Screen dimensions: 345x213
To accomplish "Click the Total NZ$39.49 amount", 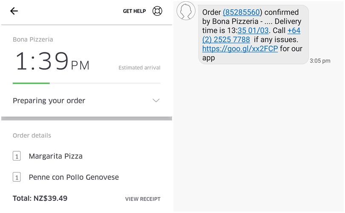I will click(x=40, y=199).
